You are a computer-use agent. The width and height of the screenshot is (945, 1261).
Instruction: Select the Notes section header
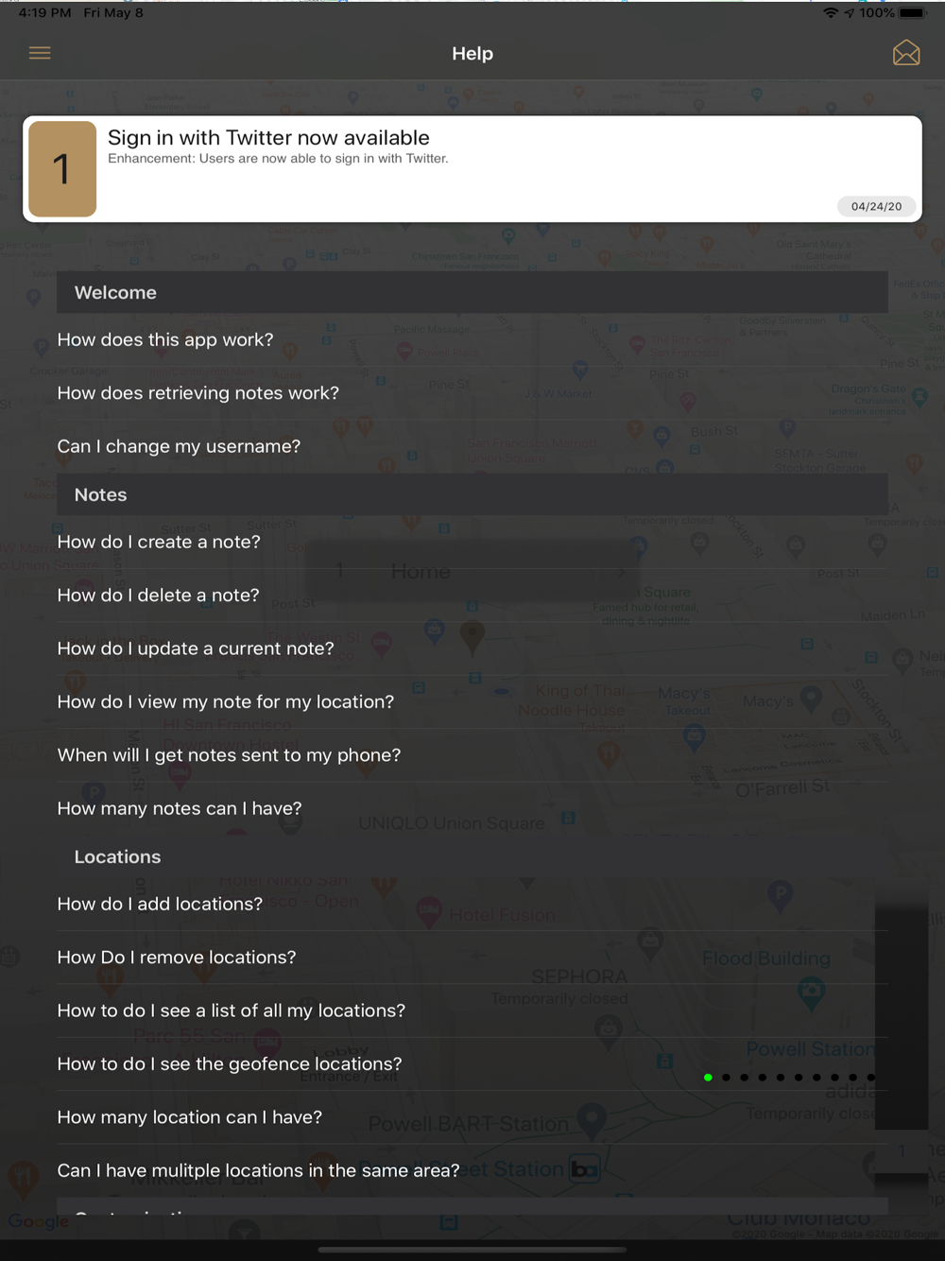click(472, 494)
